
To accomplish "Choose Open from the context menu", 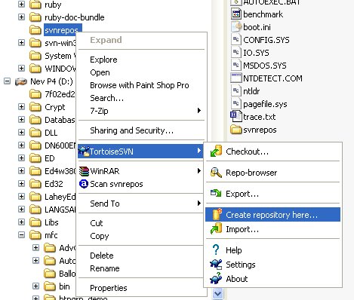I will (x=142, y=72).
